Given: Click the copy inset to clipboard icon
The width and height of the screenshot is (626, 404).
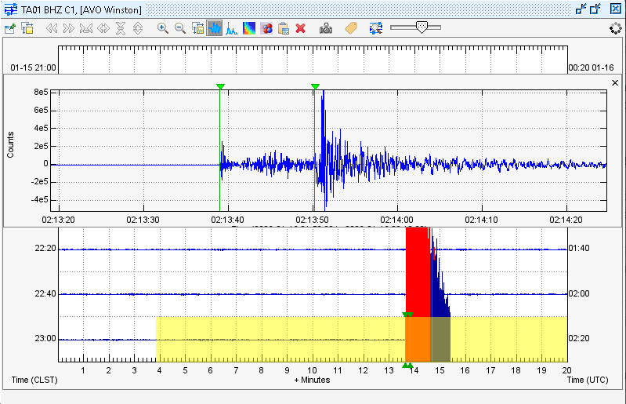Looking at the screenshot, I should [284, 28].
